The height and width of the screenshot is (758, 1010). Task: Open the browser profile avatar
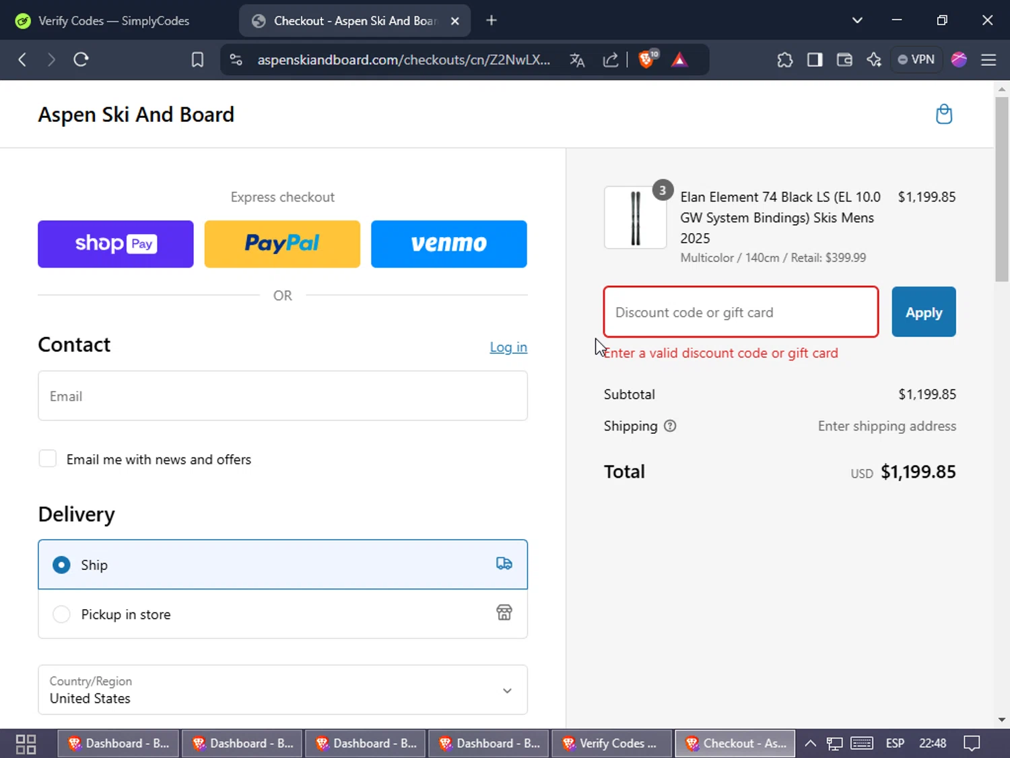[959, 60]
